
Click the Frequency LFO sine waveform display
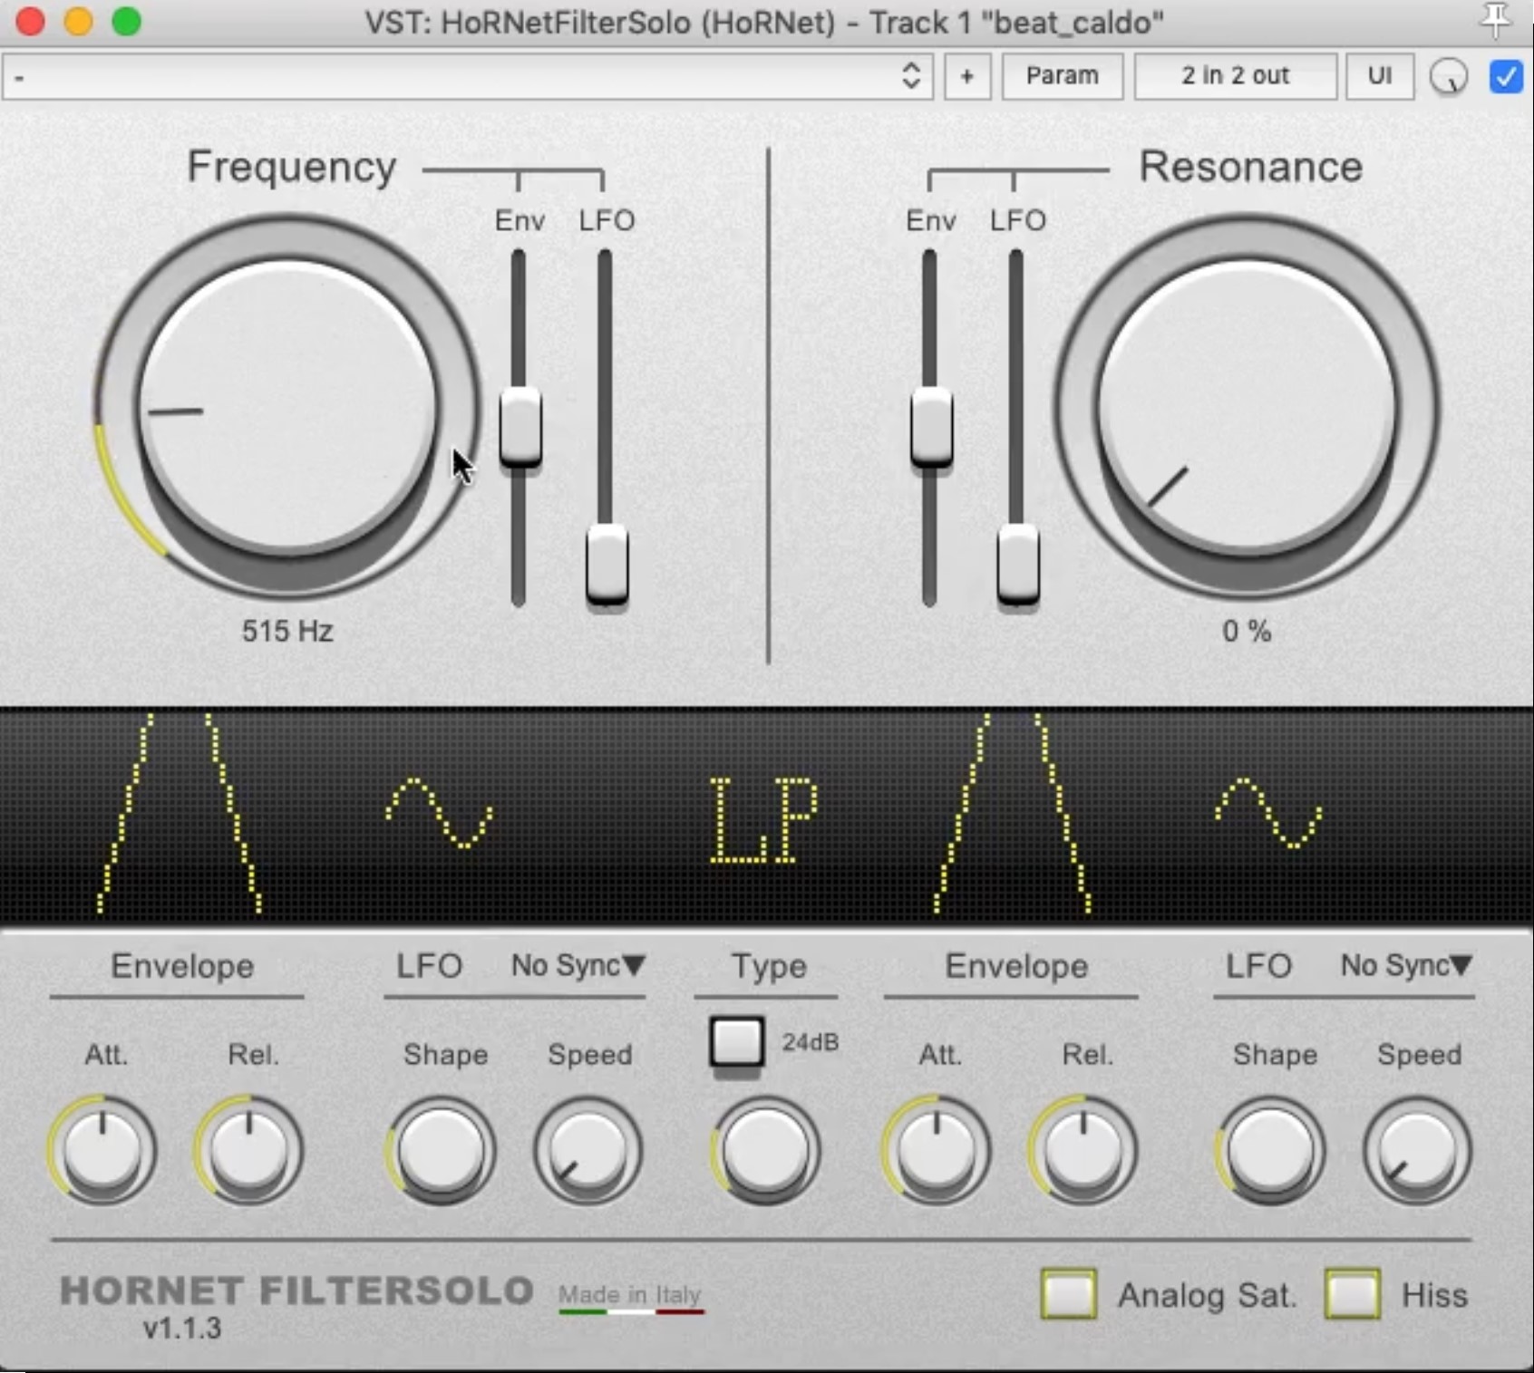(x=440, y=813)
